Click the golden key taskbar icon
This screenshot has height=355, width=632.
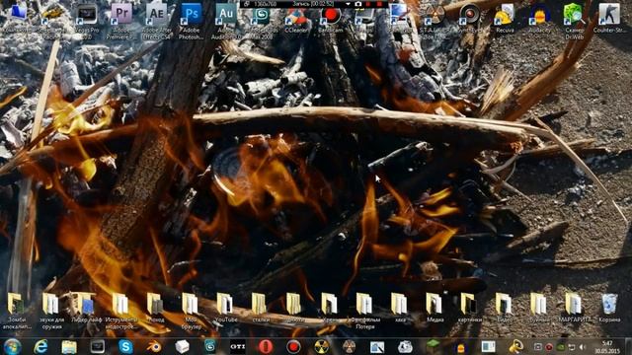[x=515, y=346]
